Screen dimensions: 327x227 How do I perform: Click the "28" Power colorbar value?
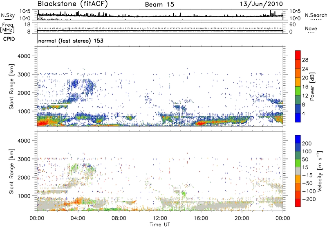click(305, 60)
